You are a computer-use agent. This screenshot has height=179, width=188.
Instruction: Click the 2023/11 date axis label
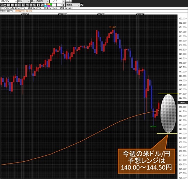click(x=101, y=14)
